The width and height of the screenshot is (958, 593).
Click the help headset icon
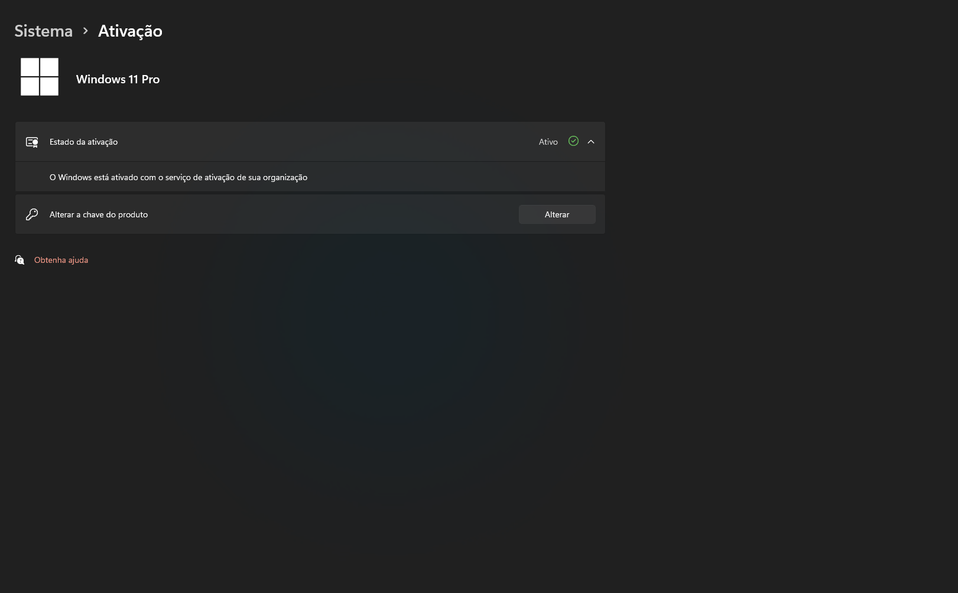[20, 260]
